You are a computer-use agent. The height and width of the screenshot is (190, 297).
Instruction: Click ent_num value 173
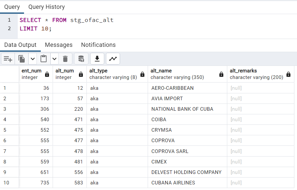point(36,99)
